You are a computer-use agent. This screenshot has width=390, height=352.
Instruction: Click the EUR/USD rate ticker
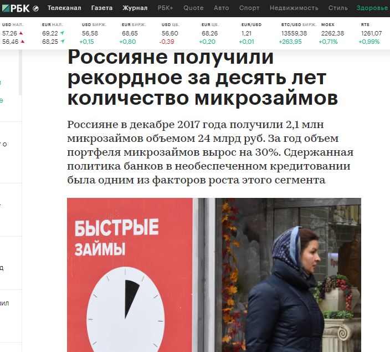pyautogui.click(x=251, y=33)
